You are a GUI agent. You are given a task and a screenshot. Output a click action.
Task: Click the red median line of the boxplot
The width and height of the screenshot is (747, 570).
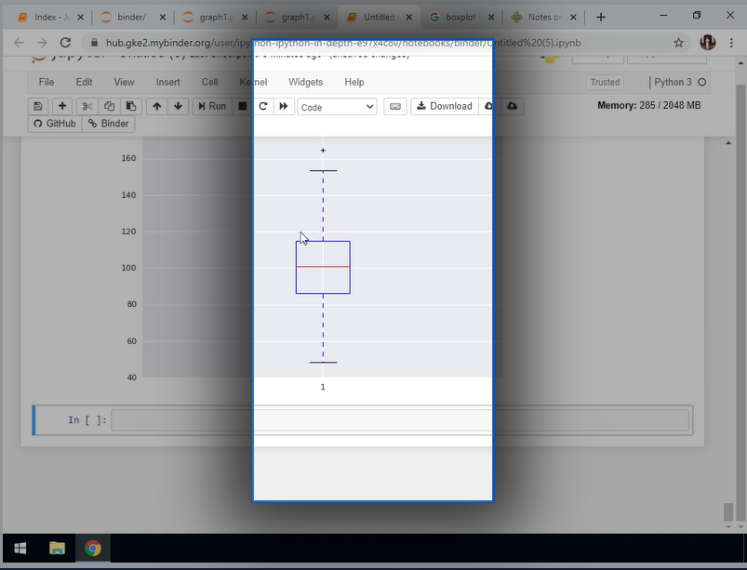point(323,267)
